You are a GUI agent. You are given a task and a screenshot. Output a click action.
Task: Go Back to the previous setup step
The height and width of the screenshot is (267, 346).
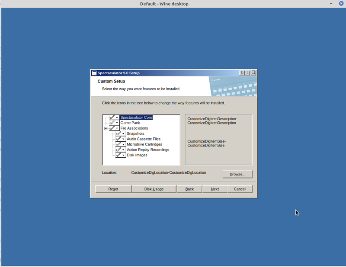tap(189, 189)
